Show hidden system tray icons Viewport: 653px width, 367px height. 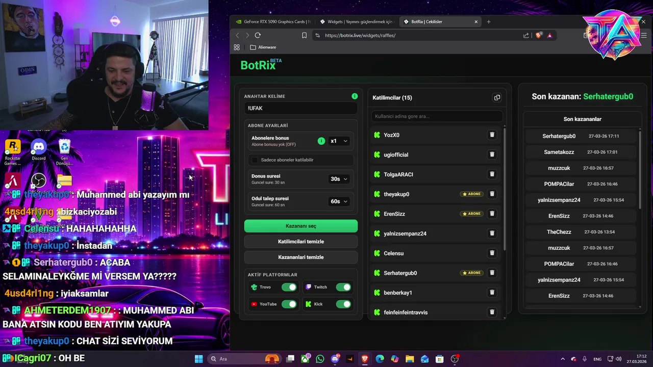(x=563, y=359)
